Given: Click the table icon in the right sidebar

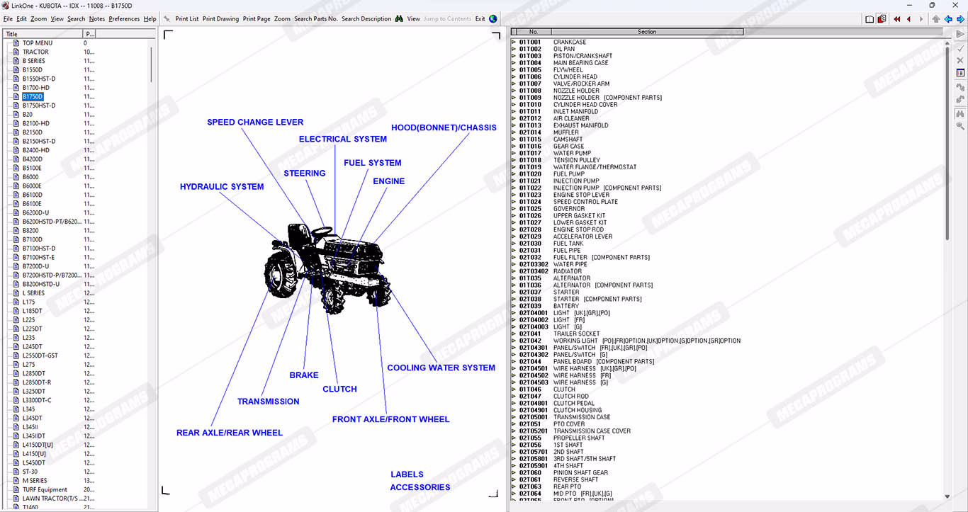Looking at the screenshot, I should click(960, 73).
